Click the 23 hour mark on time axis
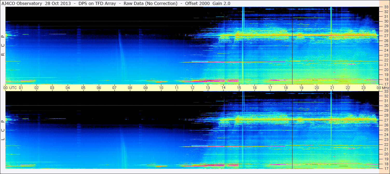 pyautogui.click(x=364, y=88)
